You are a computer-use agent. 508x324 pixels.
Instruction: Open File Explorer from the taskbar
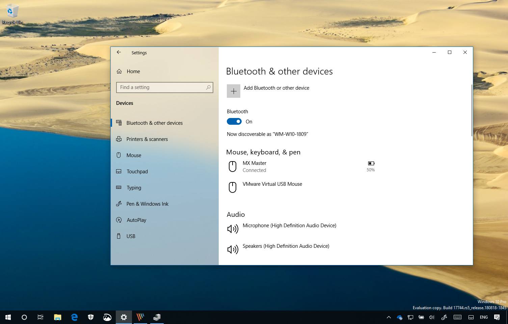click(58, 317)
